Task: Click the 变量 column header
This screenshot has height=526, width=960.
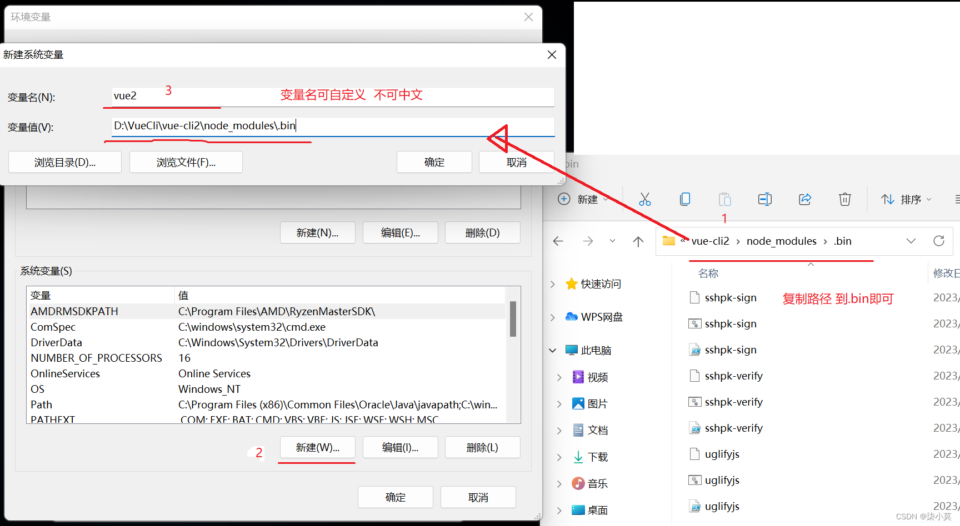Action: 101,295
